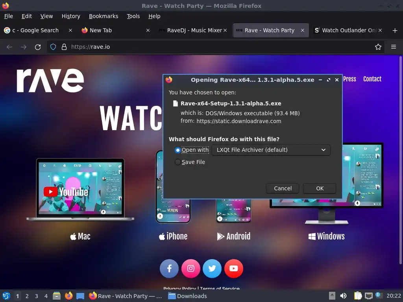Image resolution: width=403 pixels, height=302 pixels.
Task: Select the Save File radio option
Action: (177, 162)
